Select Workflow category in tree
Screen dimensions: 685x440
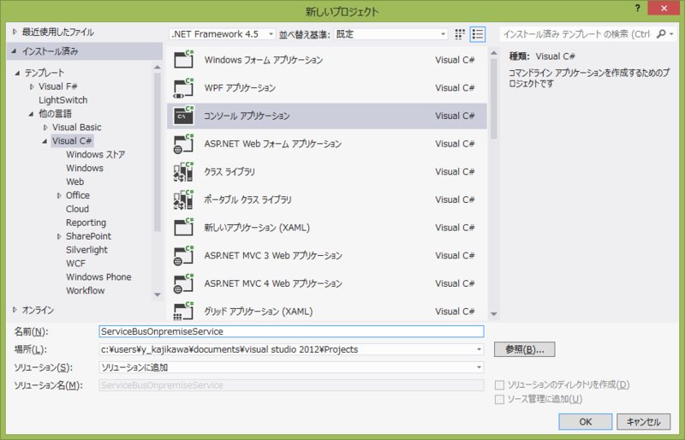click(x=85, y=290)
